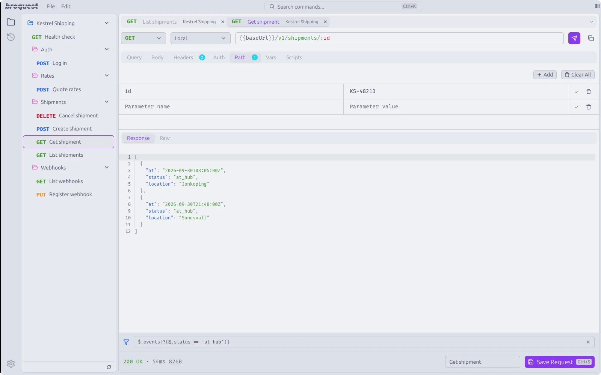Image resolution: width=601 pixels, height=375 pixels.
Task: Show the Raw response view
Action: coord(165,138)
